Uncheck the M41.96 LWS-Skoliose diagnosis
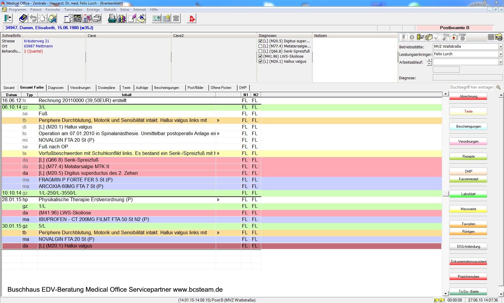This screenshot has height=303, width=504. click(x=260, y=56)
